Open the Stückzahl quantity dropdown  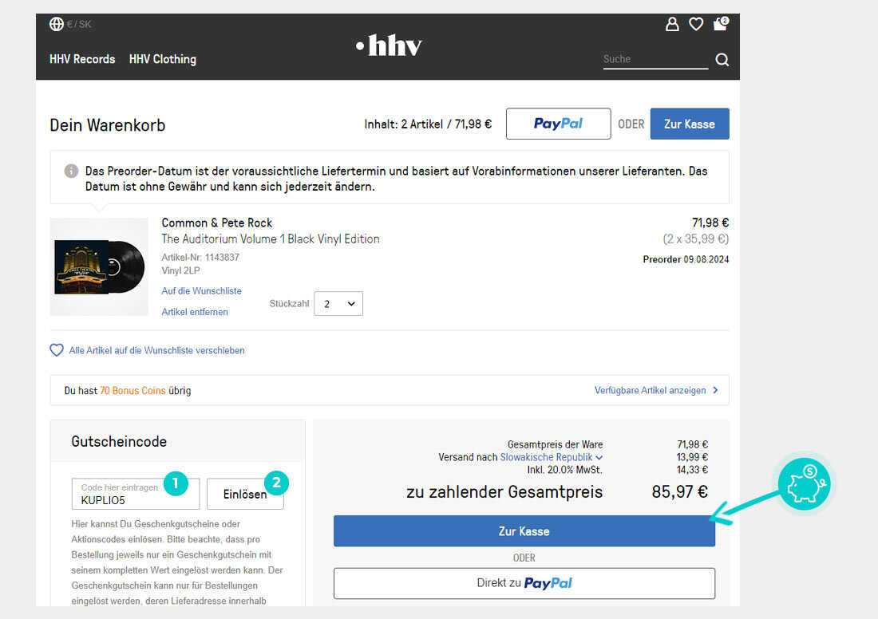click(x=338, y=303)
